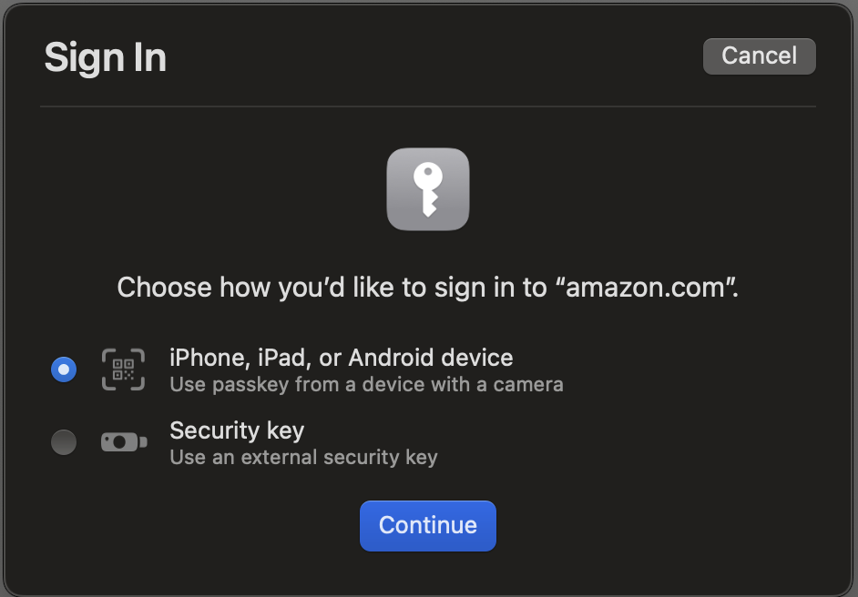Screen dimensions: 858x597
Task: Click the "Sign In" dialog heading
Action: [105, 58]
